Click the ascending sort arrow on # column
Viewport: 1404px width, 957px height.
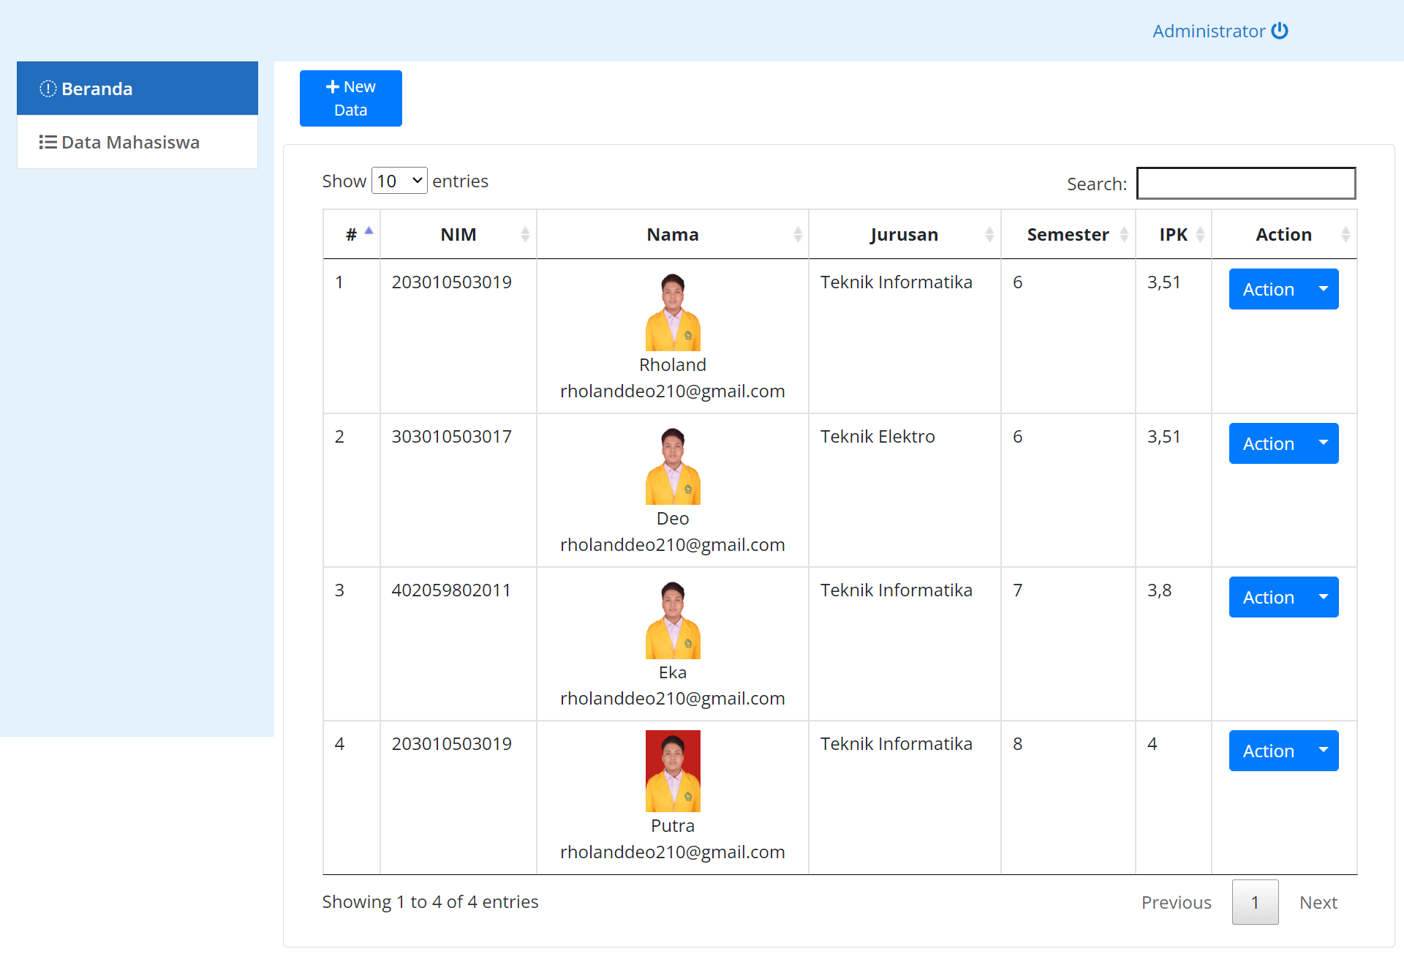tap(369, 230)
